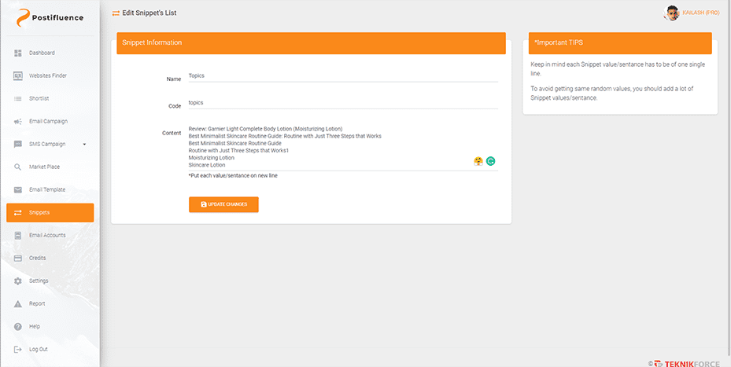This screenshot has width=731, height=367.
Task: Click the Email Campaign megaphone icon
Action: [x=18, y=121]
